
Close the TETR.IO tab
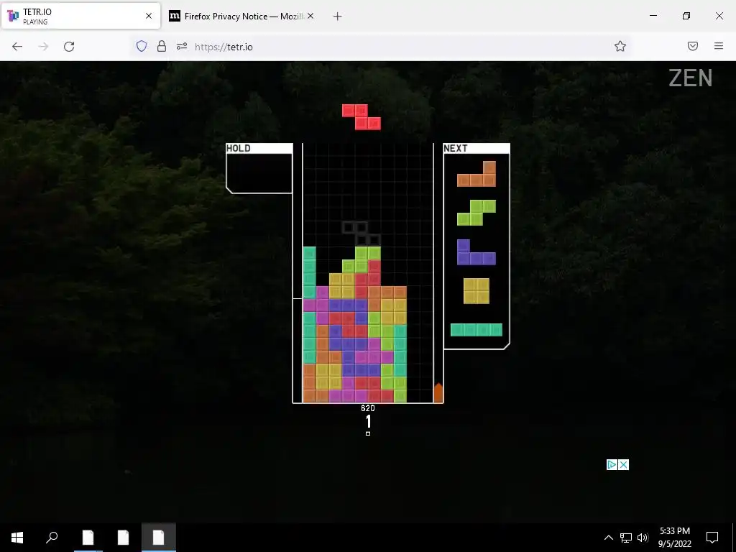tap(148, 16)
